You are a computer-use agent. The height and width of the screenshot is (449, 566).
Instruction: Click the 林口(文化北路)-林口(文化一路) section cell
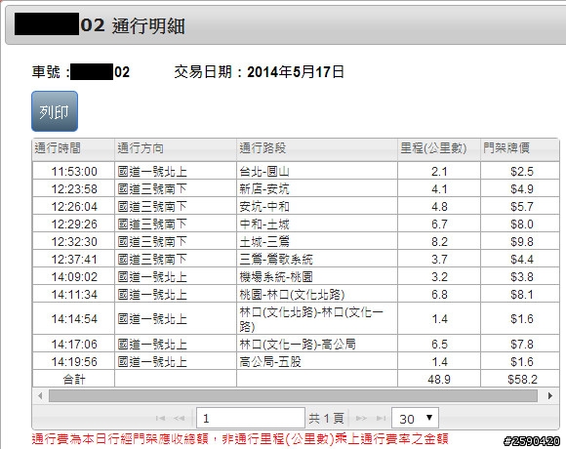[317, 319]
